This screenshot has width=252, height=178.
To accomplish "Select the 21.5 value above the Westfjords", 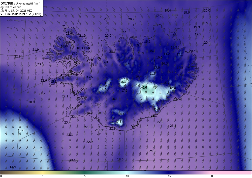I will click(66, 26).
